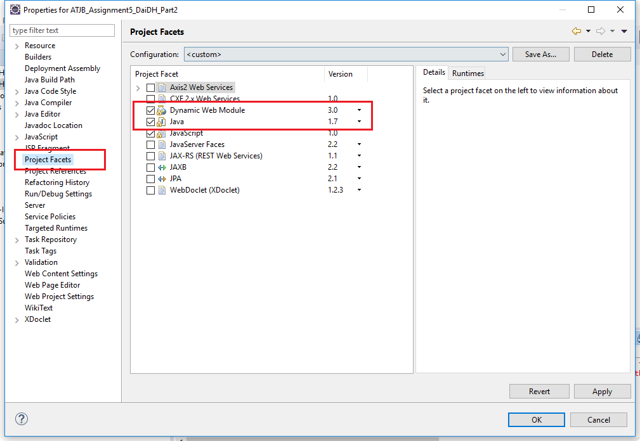Click the help question mark icon
640x441 pixels.
[21, 419]
